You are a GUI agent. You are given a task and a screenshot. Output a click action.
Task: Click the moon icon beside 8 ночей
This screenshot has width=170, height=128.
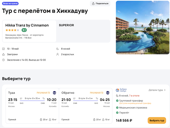(58, 49)
